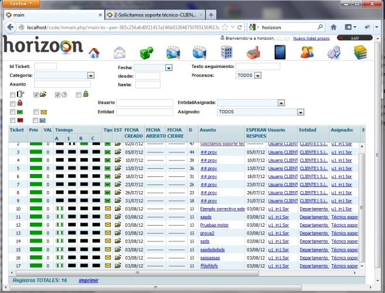Focus the Id Ticket input field
385x293 pixels.
tap(46, 66)
